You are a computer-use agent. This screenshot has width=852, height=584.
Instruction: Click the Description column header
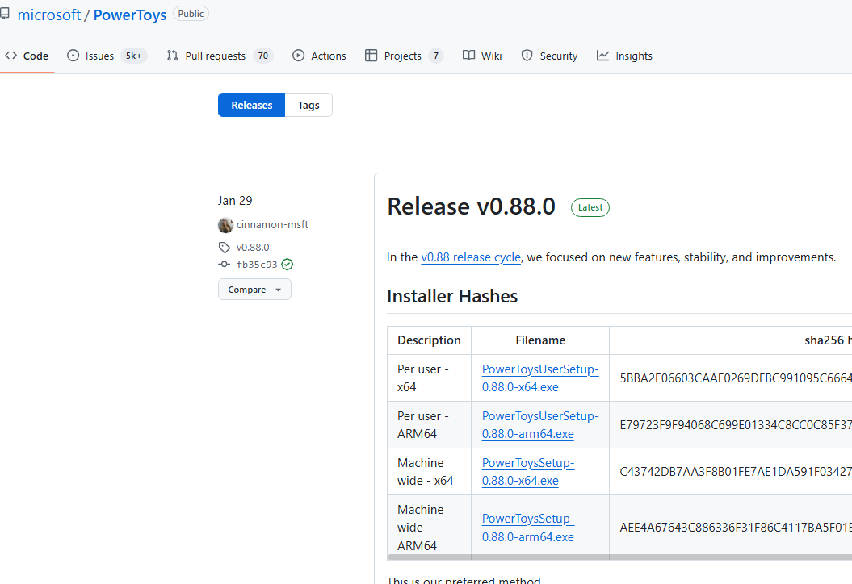click(430, 340)
